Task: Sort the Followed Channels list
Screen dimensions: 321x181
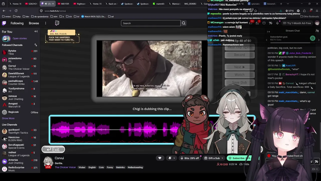Action: pos(36,45)
